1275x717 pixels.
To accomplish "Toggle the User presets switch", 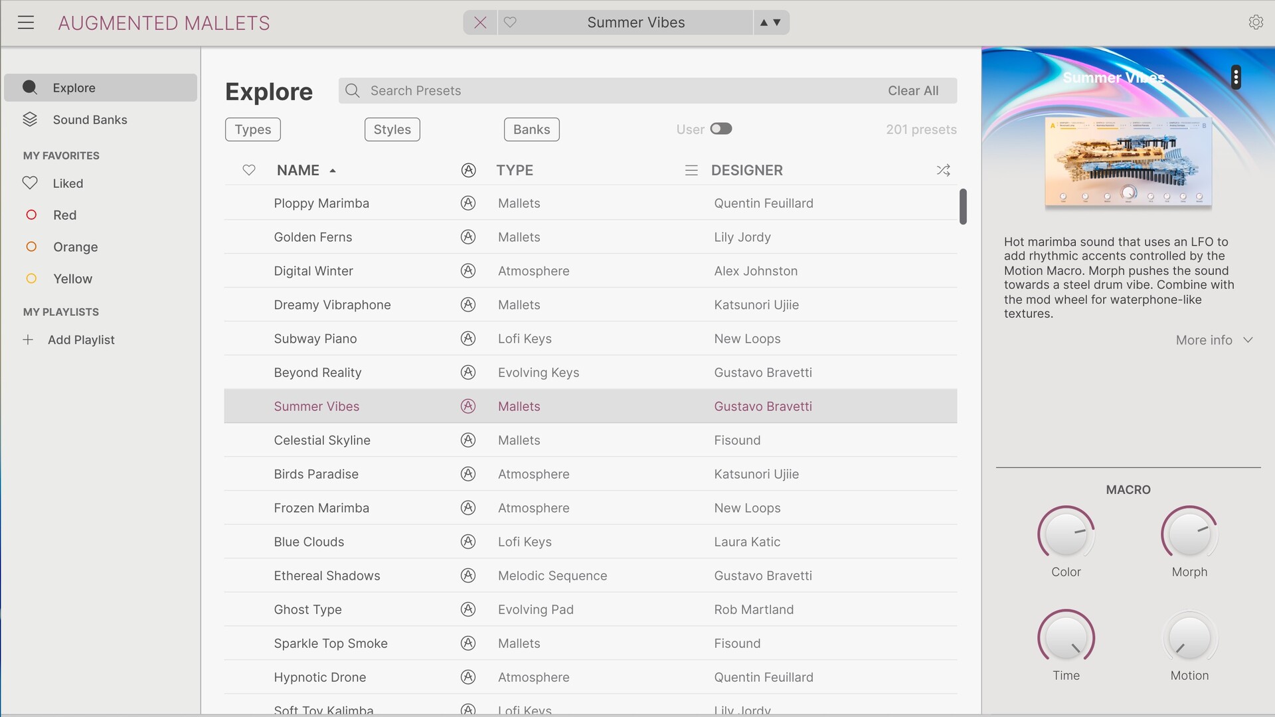I will click(721, 129).
